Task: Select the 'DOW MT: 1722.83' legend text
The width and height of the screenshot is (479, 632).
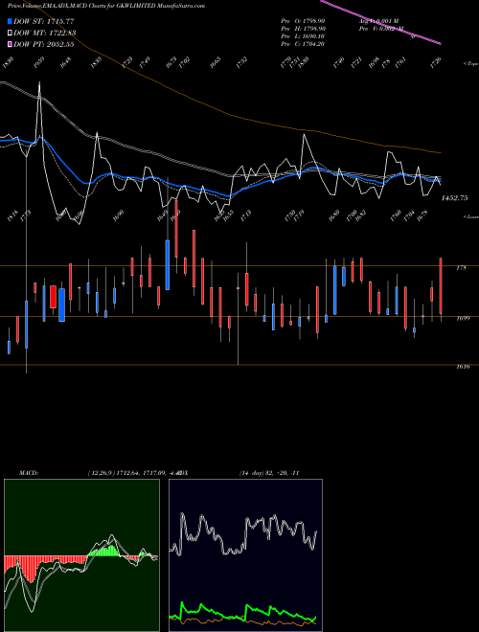Action: point(45,34)
